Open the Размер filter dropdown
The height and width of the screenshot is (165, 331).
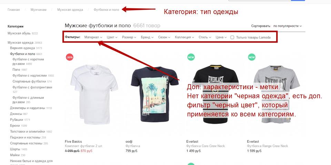point(129,37)
